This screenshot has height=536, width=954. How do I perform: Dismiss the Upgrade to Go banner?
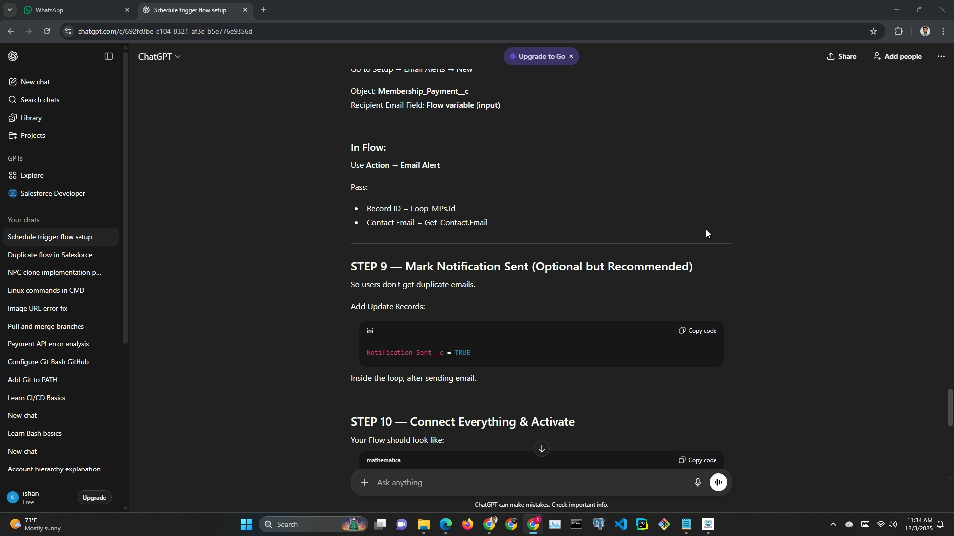[571, 56]
